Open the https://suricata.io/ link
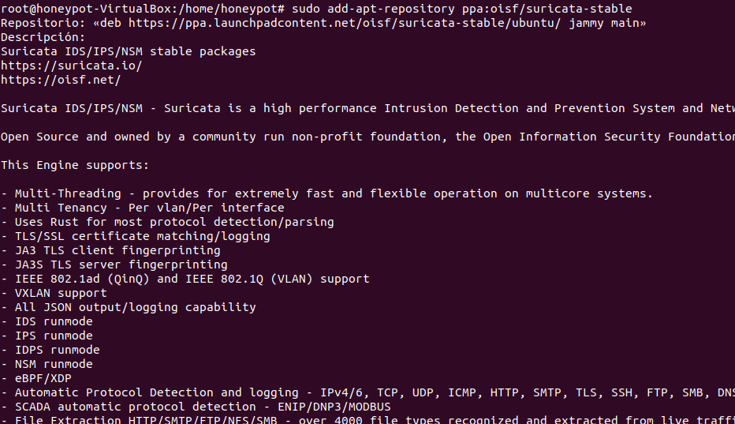The image size is (735, 424). (71, 66)
